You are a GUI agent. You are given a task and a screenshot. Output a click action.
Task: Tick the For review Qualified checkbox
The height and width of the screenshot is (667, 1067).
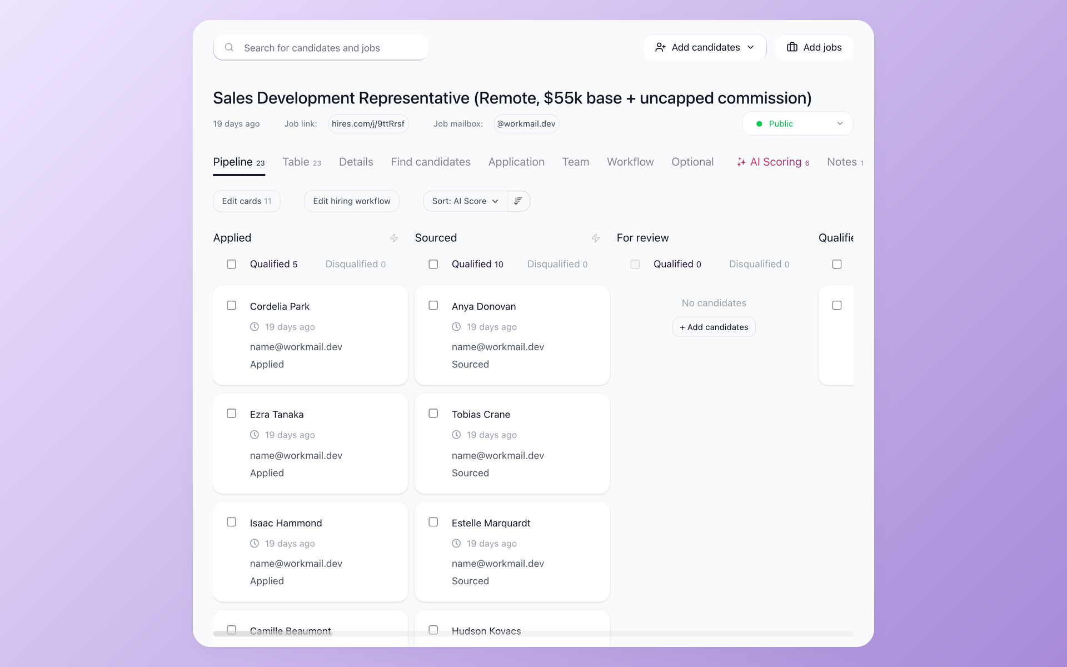coord(635,264)
